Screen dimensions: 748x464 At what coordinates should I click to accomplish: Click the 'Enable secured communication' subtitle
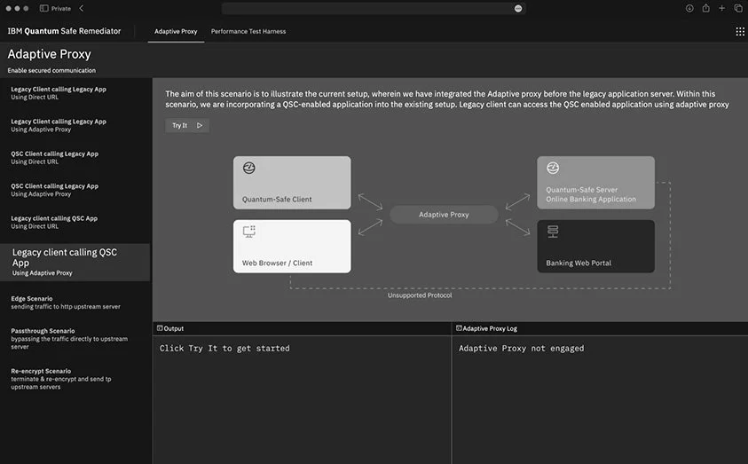click(51, 70)
